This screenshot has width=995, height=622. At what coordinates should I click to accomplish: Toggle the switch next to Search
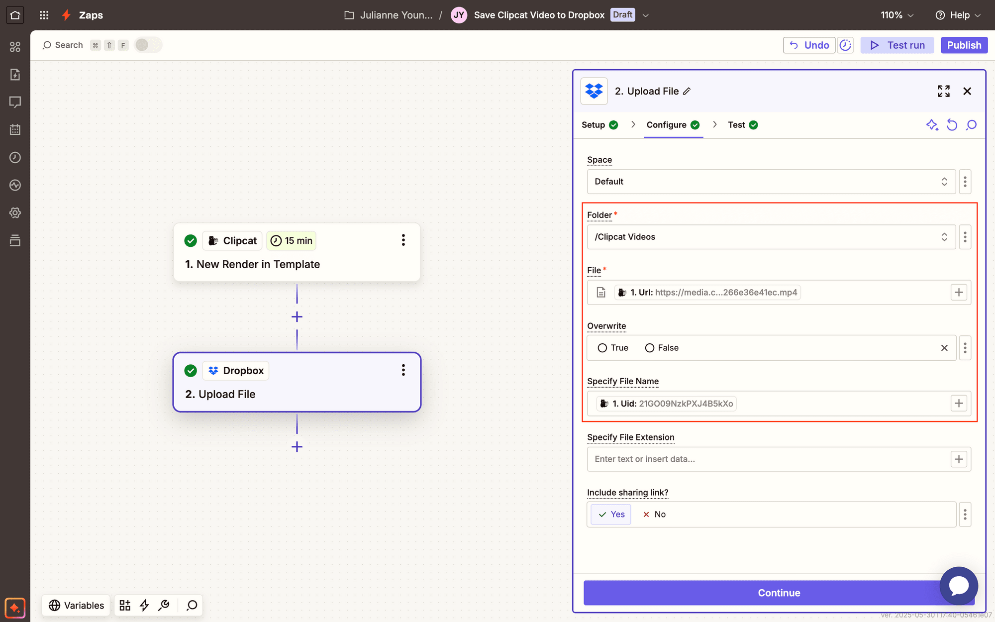148,45
